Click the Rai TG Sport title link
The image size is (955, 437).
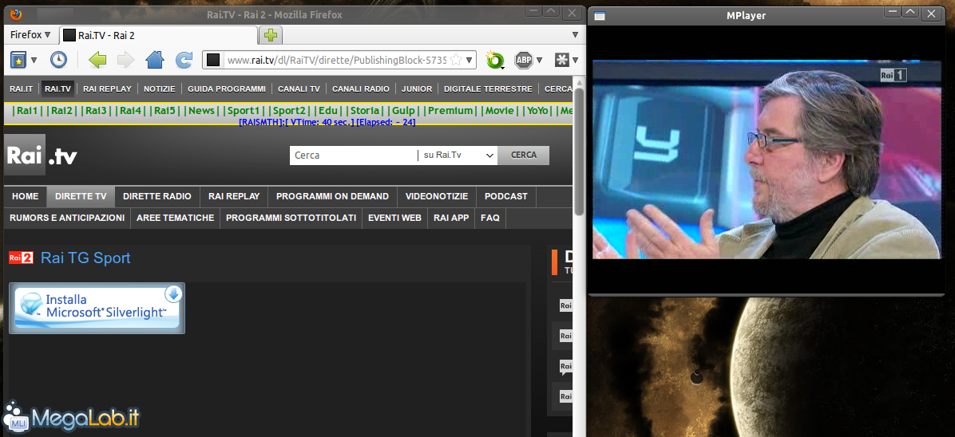(85, 258)
